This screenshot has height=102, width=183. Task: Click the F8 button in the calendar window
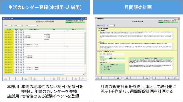click(54, 79)
